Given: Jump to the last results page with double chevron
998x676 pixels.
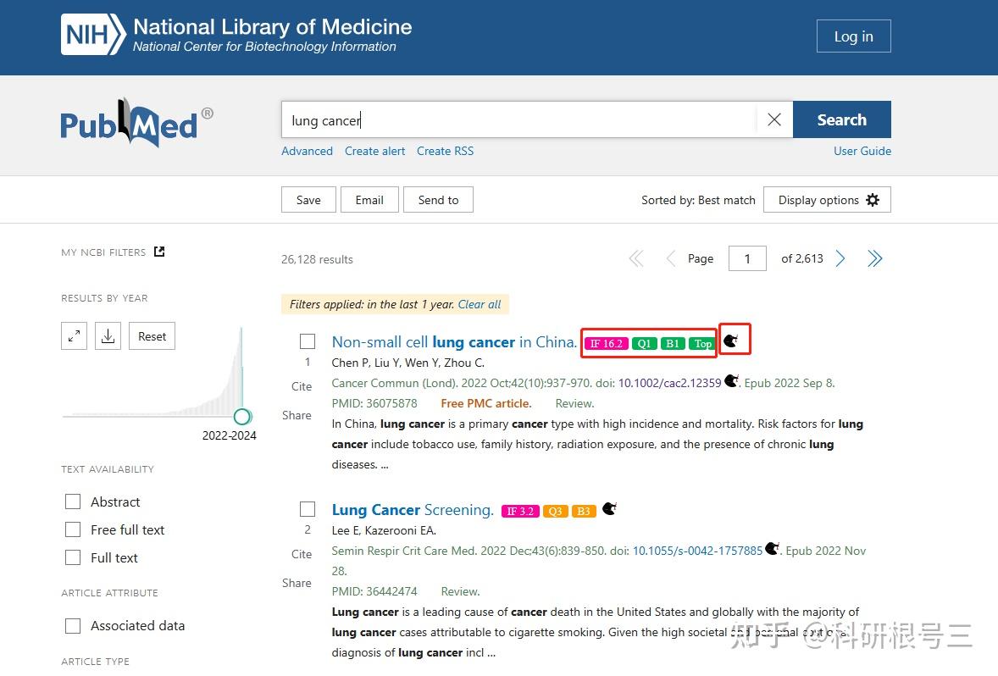Looking at the screenshot, I should click(x=875, y=258).
